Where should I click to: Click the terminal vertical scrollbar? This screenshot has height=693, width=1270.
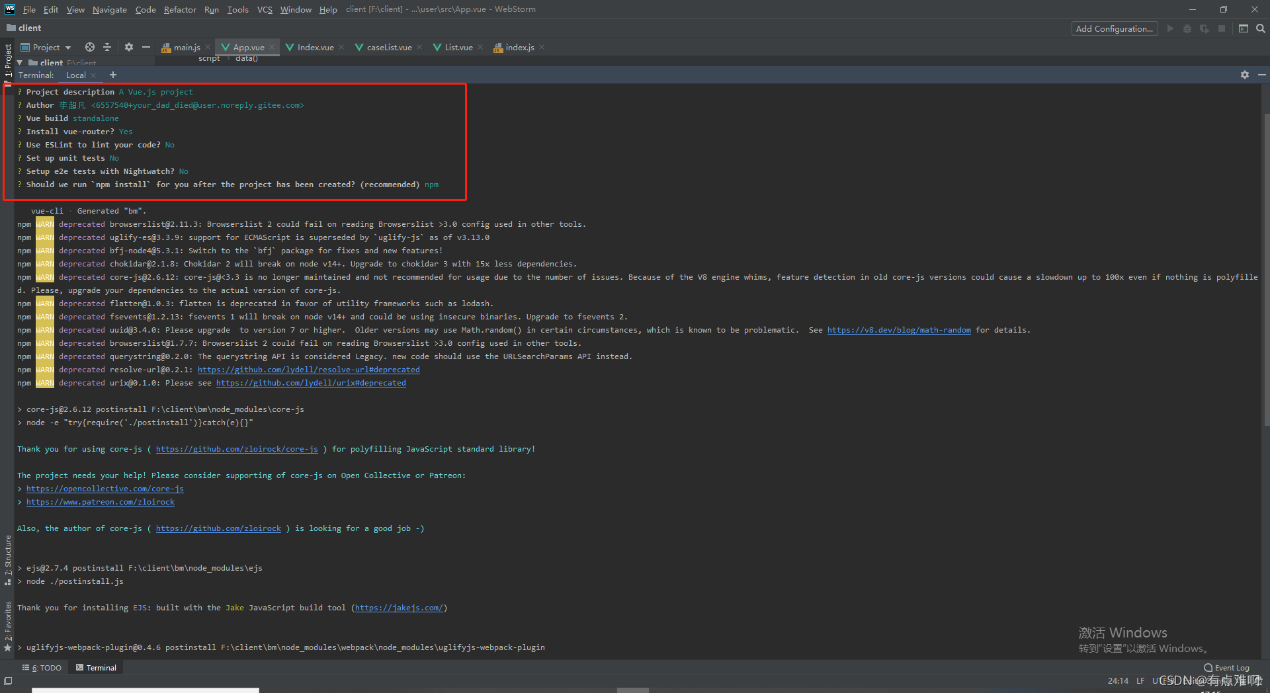(1266, 270)
